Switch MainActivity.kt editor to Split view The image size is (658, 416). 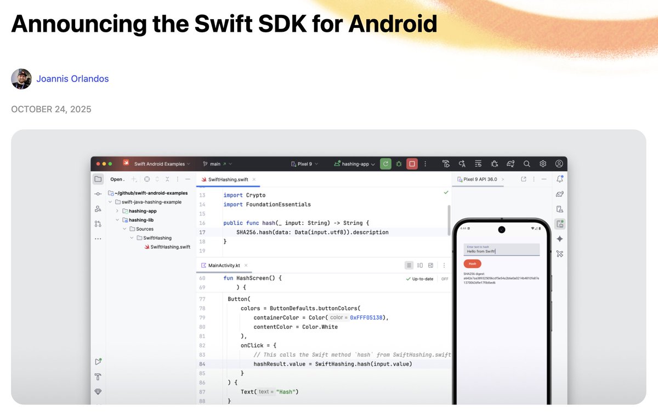coord(420,265)
